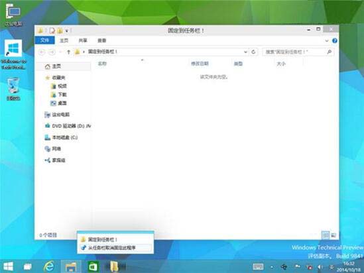364x273 pixels.
Task: Click the refresh button beside address bar
Action: coord(253,52)
